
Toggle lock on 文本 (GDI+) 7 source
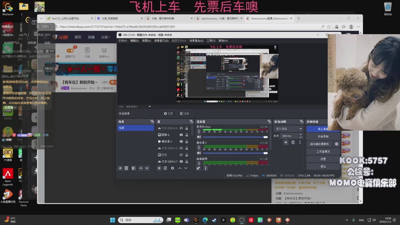(x=186, y=161)
